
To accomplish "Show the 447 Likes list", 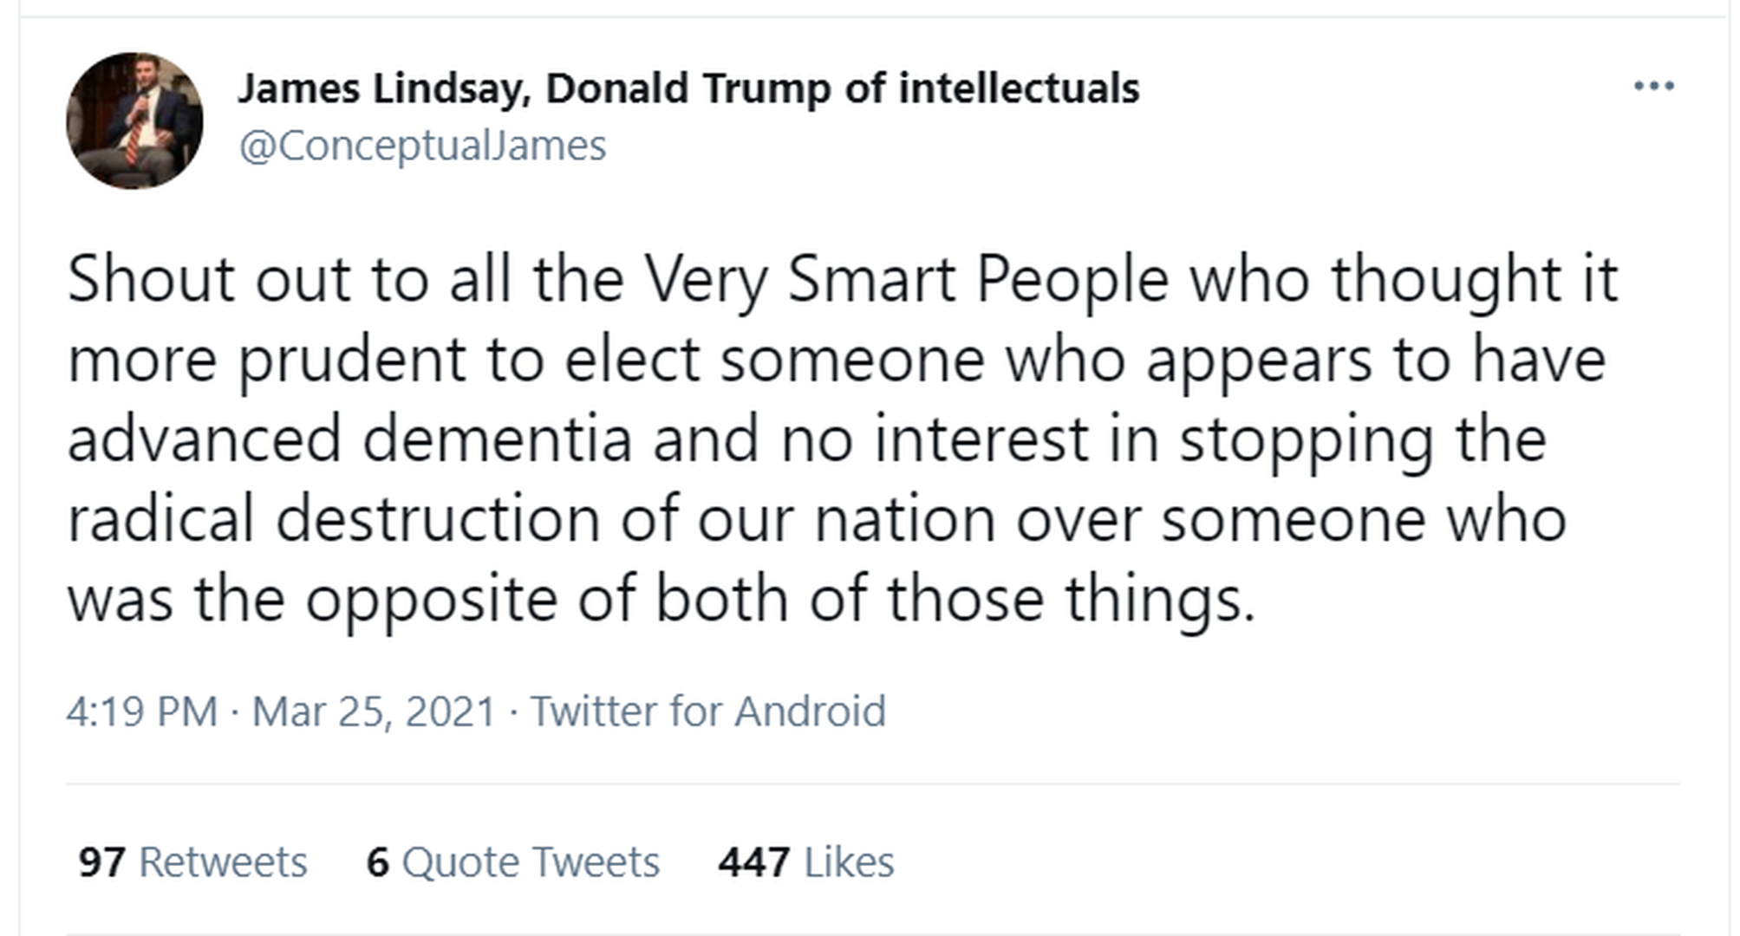I will pos(805,862).
